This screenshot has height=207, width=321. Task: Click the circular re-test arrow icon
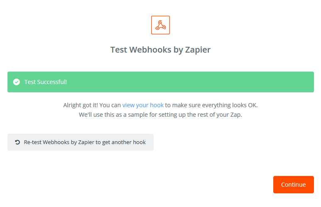click(17, 142)
